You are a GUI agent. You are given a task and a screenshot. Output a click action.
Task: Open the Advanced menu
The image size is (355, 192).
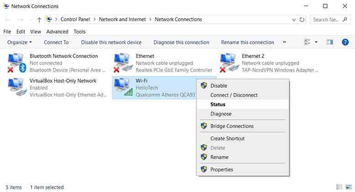point(57,32)
